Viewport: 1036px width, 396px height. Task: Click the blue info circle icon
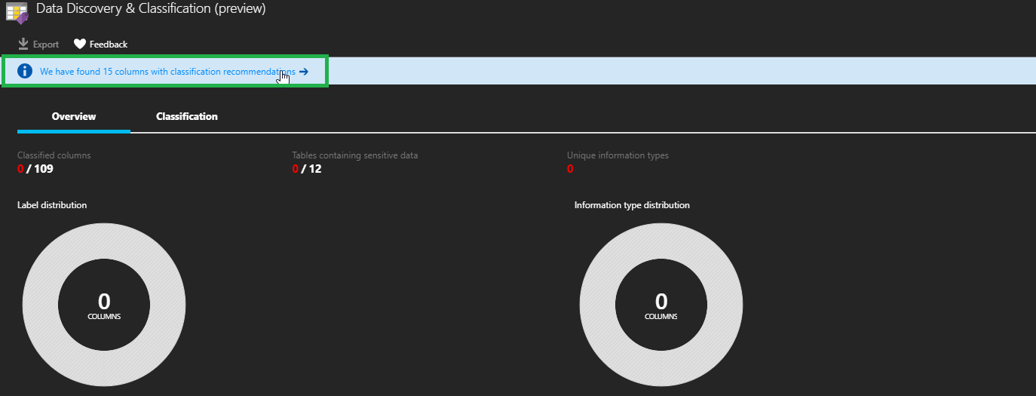click(x=25, y=72)
